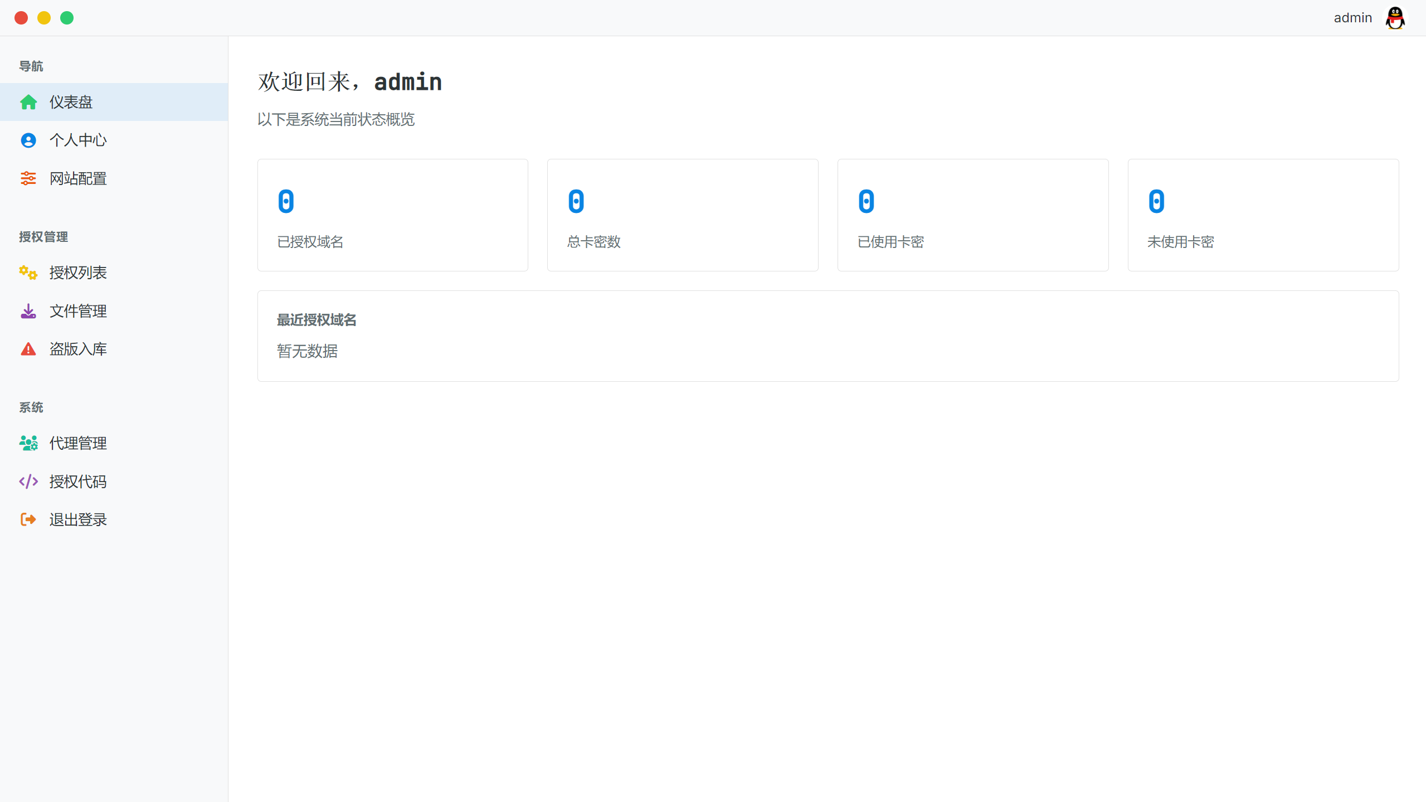Click the 最近授权域名 panel header
The height and width of the screenshot is (802, 1426).
pyautogui.click(x=316, y=320)
